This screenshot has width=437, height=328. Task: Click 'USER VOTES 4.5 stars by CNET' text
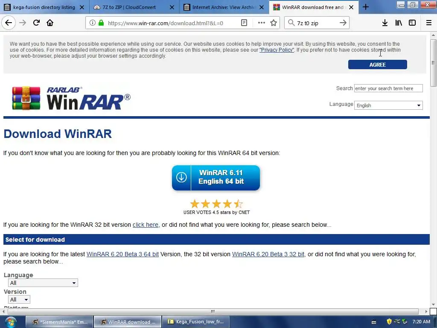(216, 213)
